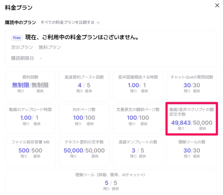
Task: Click the 購読中のプラン heading
Action: click(x=20, y=22)
